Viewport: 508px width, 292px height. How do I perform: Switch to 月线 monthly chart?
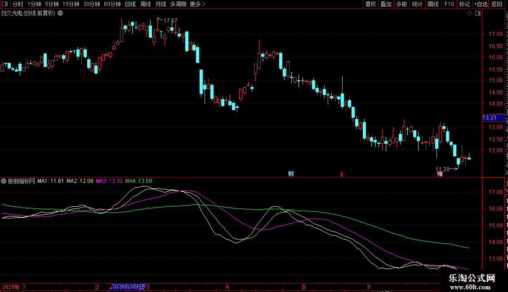[x=160, y=4]
